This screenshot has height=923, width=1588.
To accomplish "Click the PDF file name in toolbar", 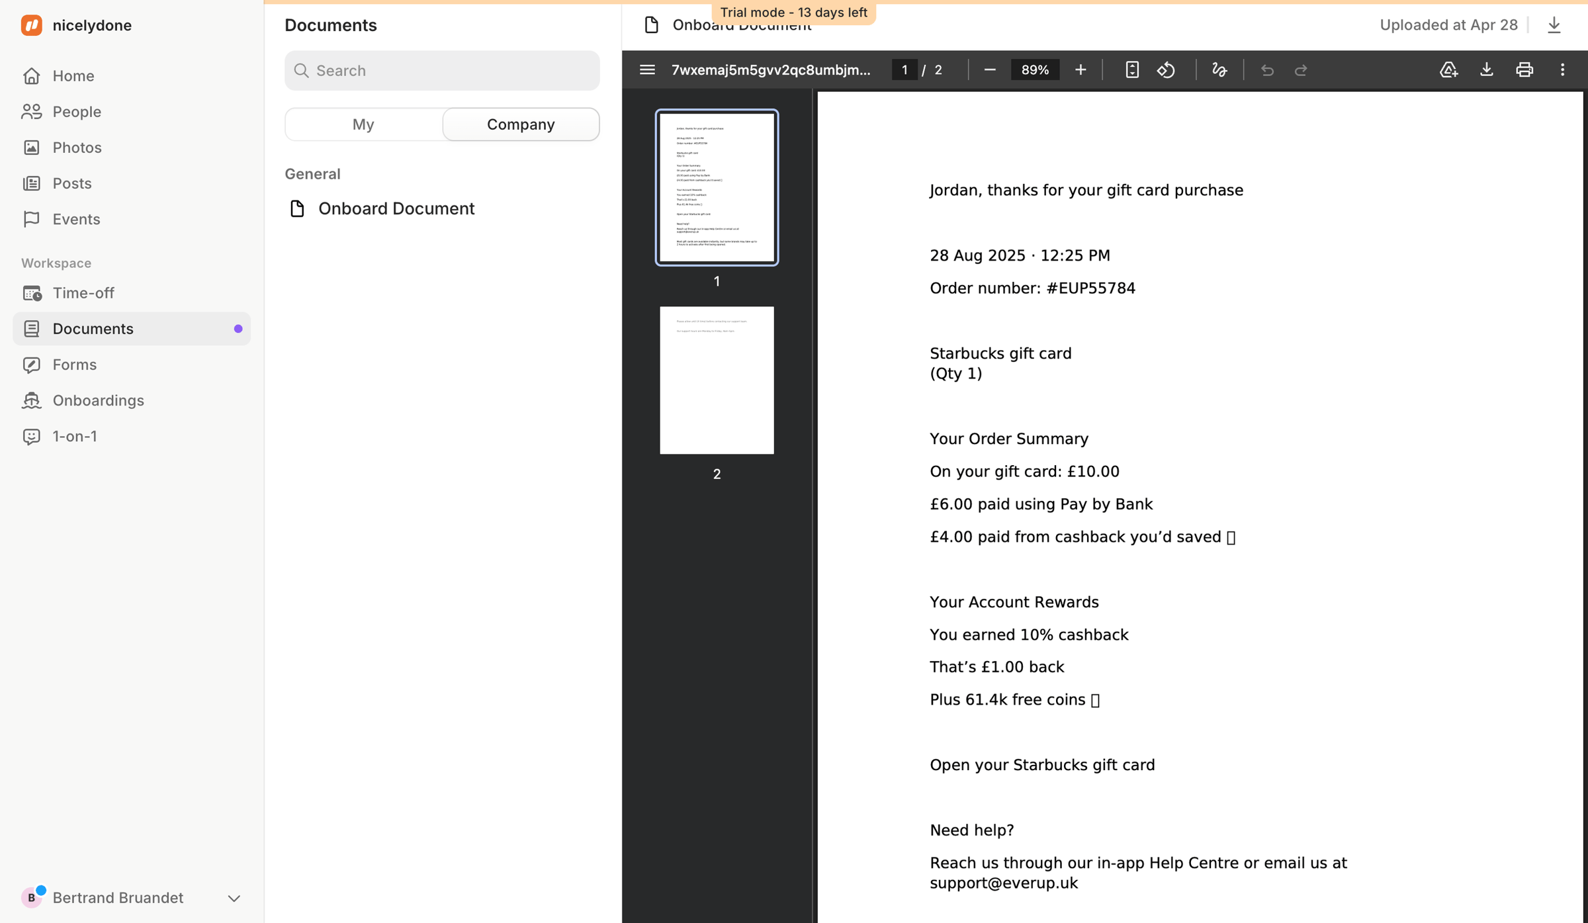I will (x=771, y=69).
